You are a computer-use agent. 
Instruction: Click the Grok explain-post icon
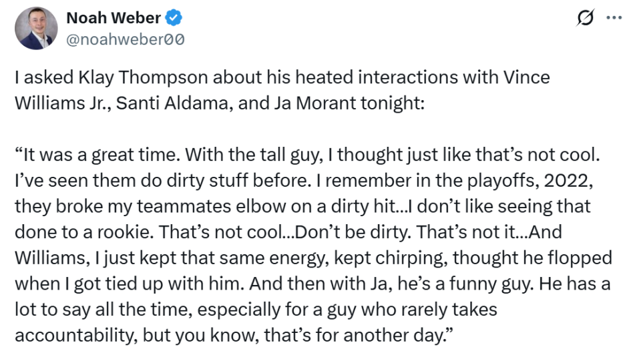tap(585, 19)
